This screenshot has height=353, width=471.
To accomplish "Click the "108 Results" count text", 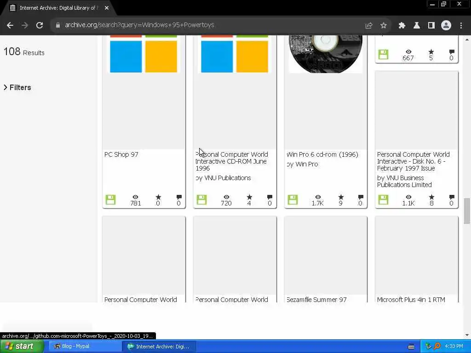I will click(x=24, y=52).
